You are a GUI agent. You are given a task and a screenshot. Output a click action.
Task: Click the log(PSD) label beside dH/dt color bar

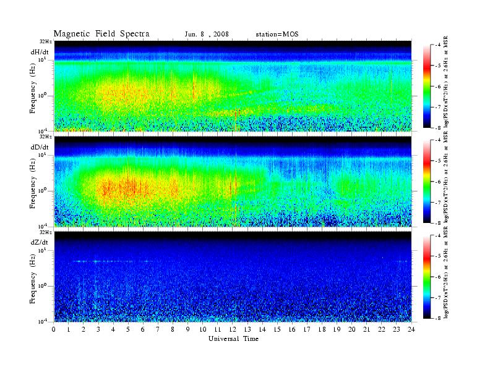coord(446,82)
